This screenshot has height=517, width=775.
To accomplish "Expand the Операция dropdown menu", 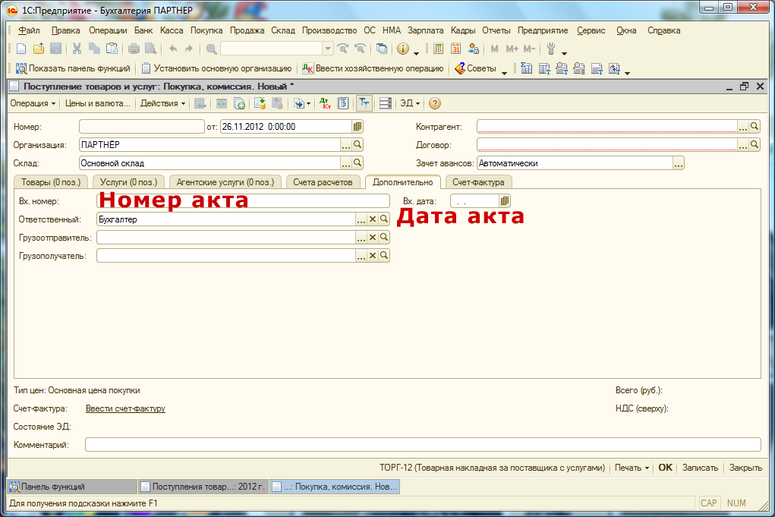I will click(33, 103).
